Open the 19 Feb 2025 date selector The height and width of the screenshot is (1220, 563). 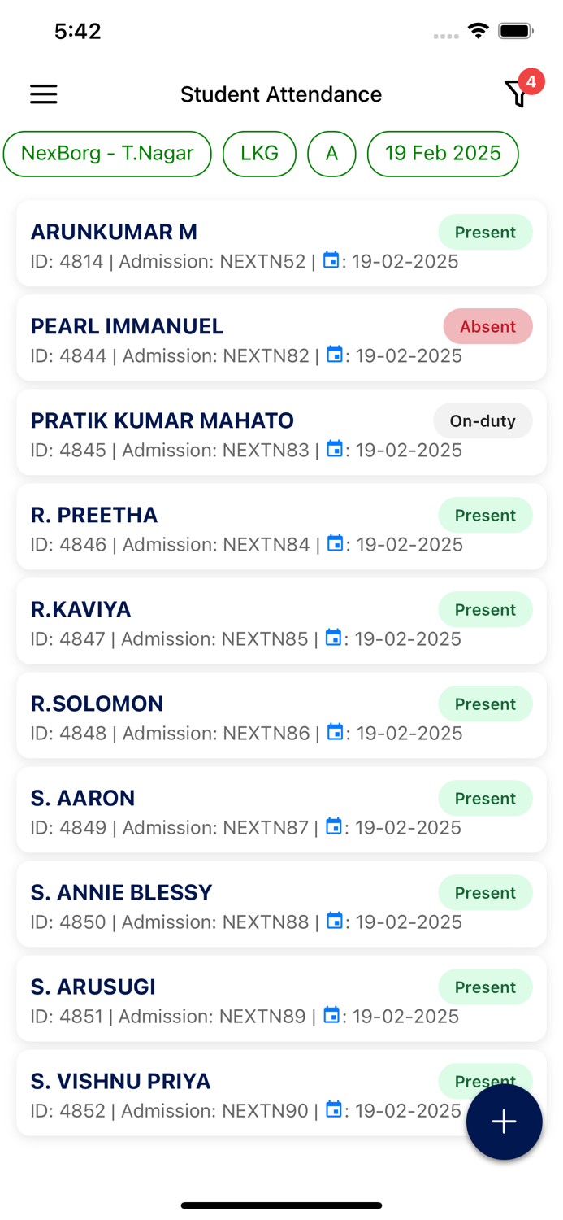pos(443,153)
